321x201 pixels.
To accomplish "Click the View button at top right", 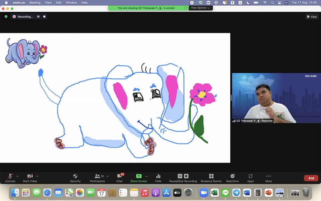I will coord(312,17).
